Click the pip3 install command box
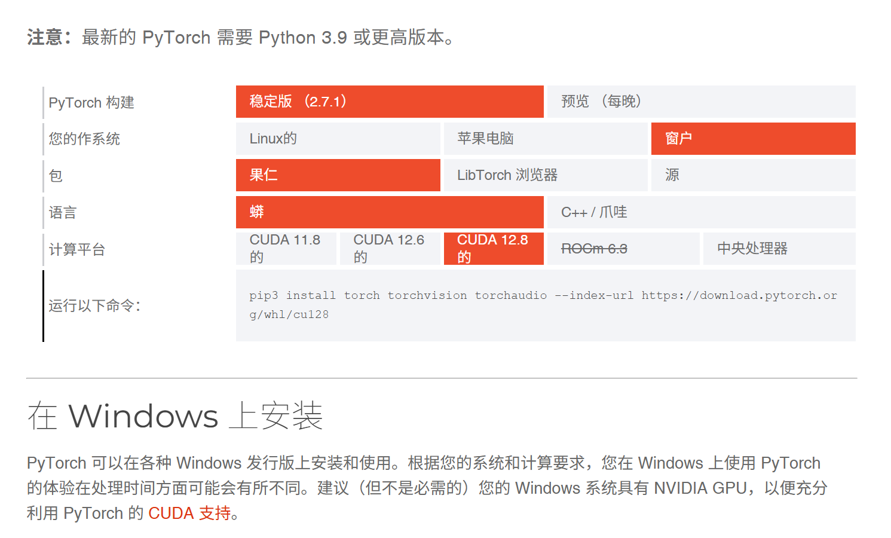Viewport: 891px width, 538px height. (546, 305)
